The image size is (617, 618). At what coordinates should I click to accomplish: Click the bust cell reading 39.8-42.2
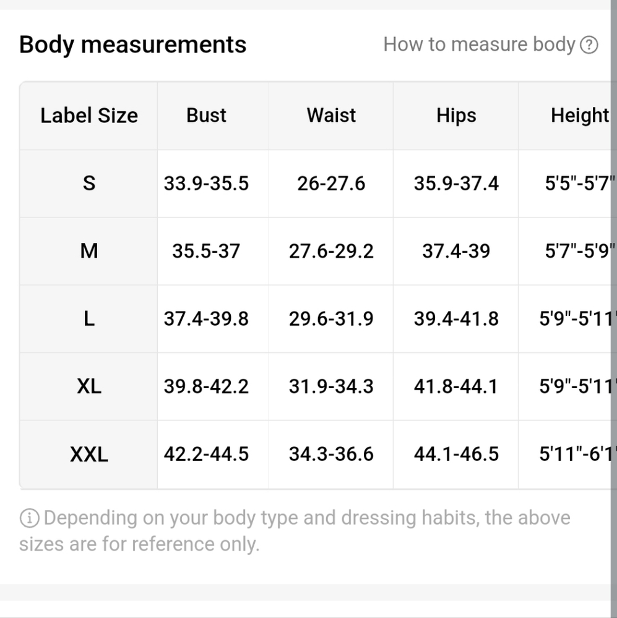point(206,387)
